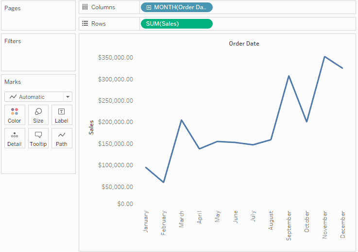Click the $100,000.00 axis label
This screenshot has height=252, width=358.
(x=116, y=165)
